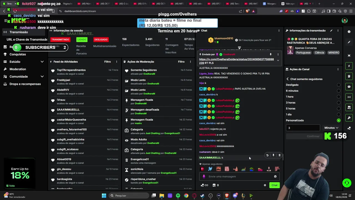
Task: Click the info icon in the right rail
Action: [x=349, y=32]
